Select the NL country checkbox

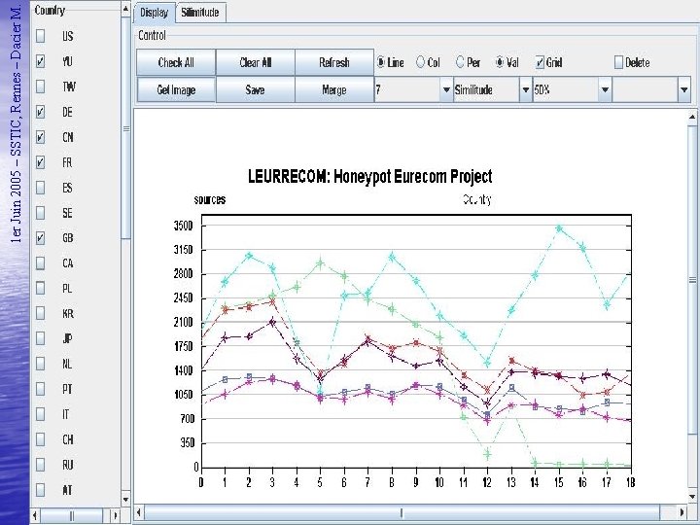[40, 364]
